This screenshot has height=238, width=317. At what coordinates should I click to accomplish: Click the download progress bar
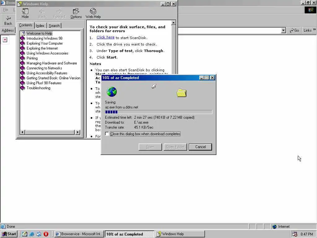click(158, 112)
